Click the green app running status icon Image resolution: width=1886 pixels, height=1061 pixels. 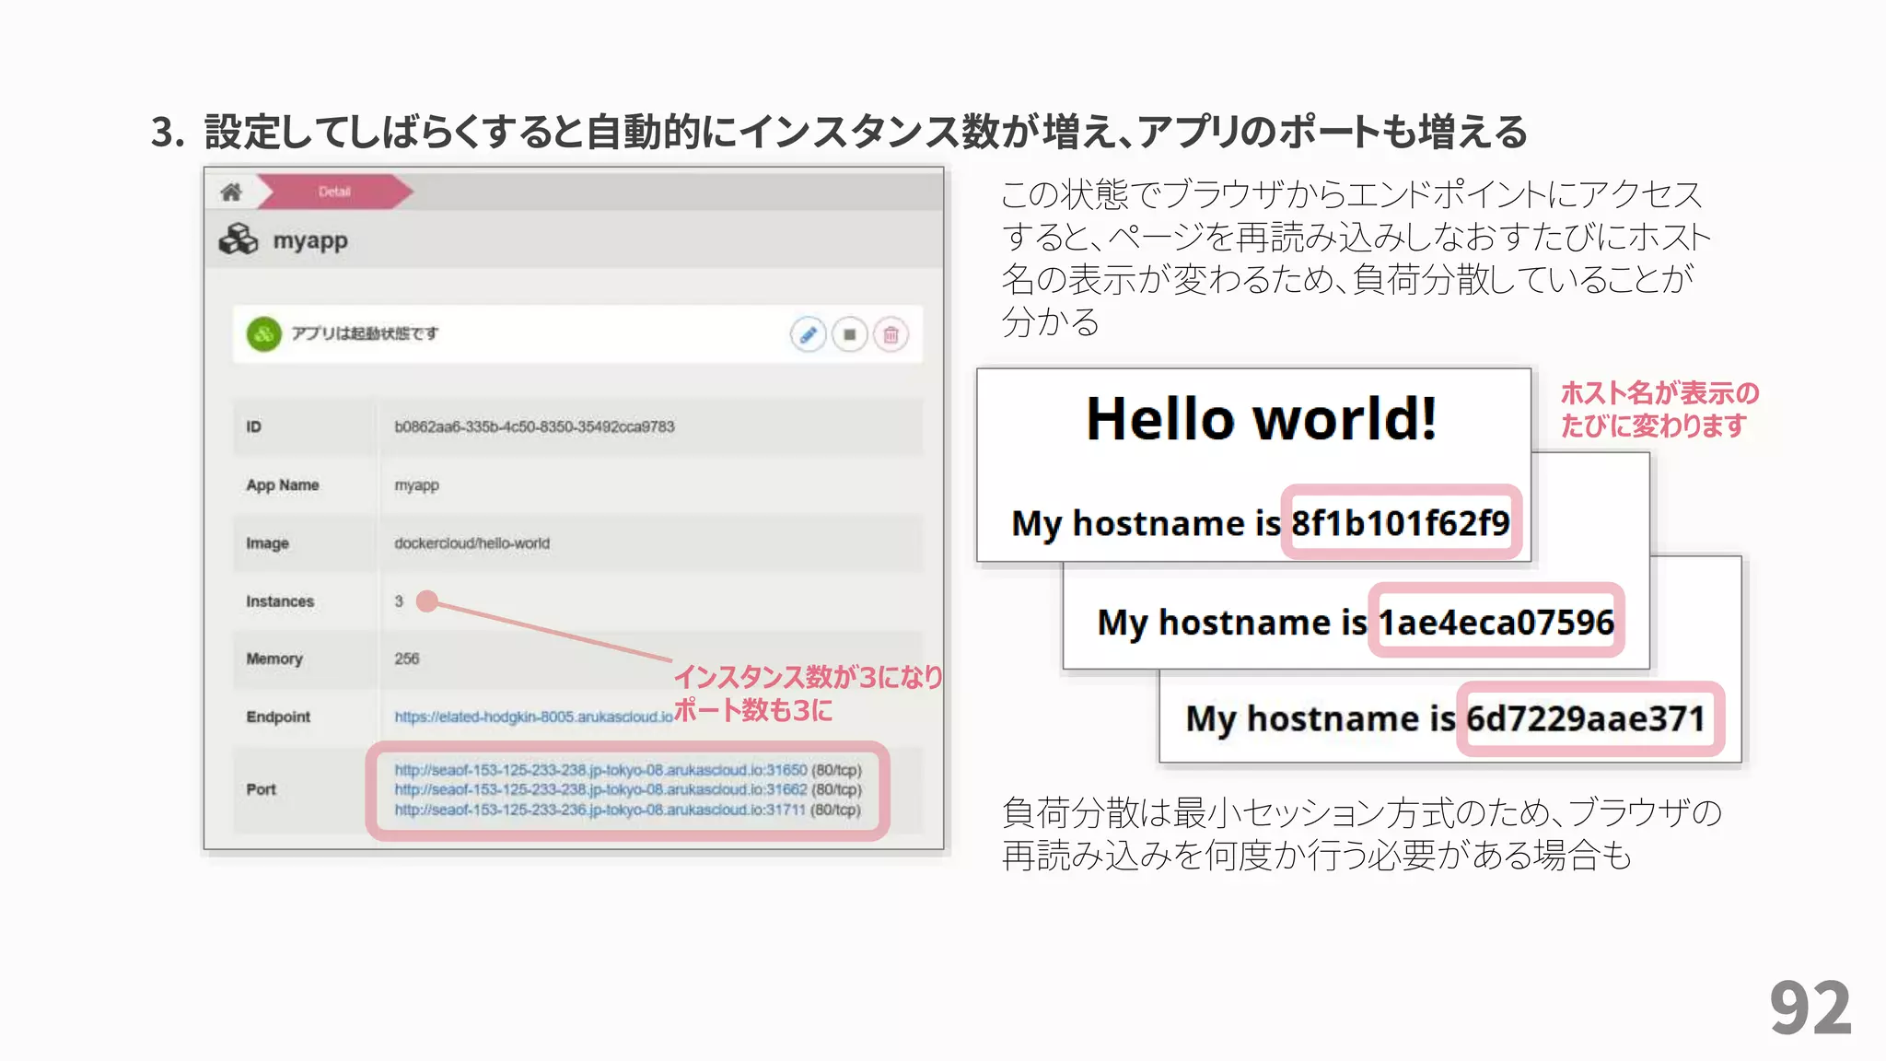point(264,333)
